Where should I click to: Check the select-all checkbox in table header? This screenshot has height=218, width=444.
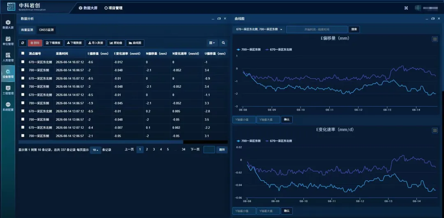click(23, 53)
